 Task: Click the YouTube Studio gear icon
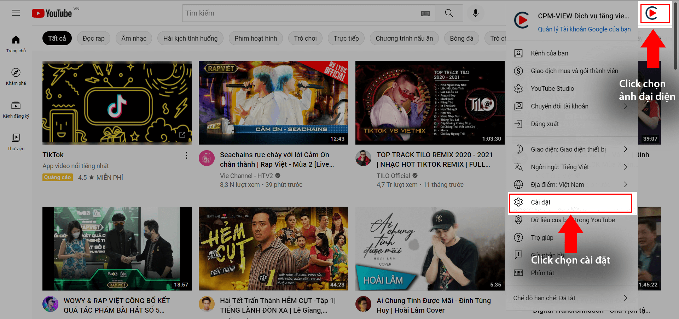(x=518, y=89)
